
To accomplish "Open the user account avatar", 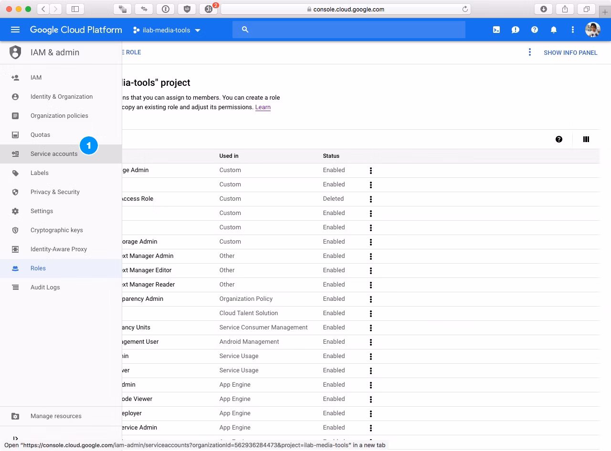I will coord(593,30).
